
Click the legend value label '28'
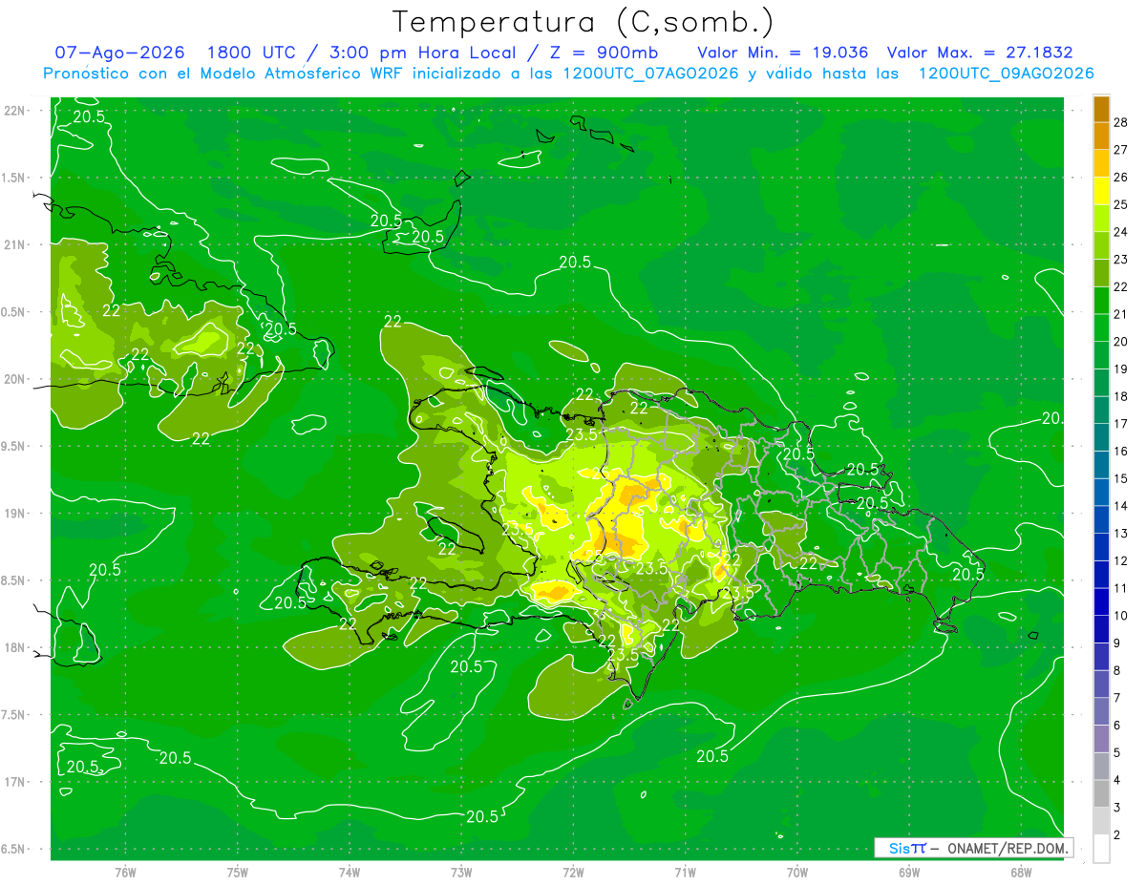click(x=1121, y=122)
